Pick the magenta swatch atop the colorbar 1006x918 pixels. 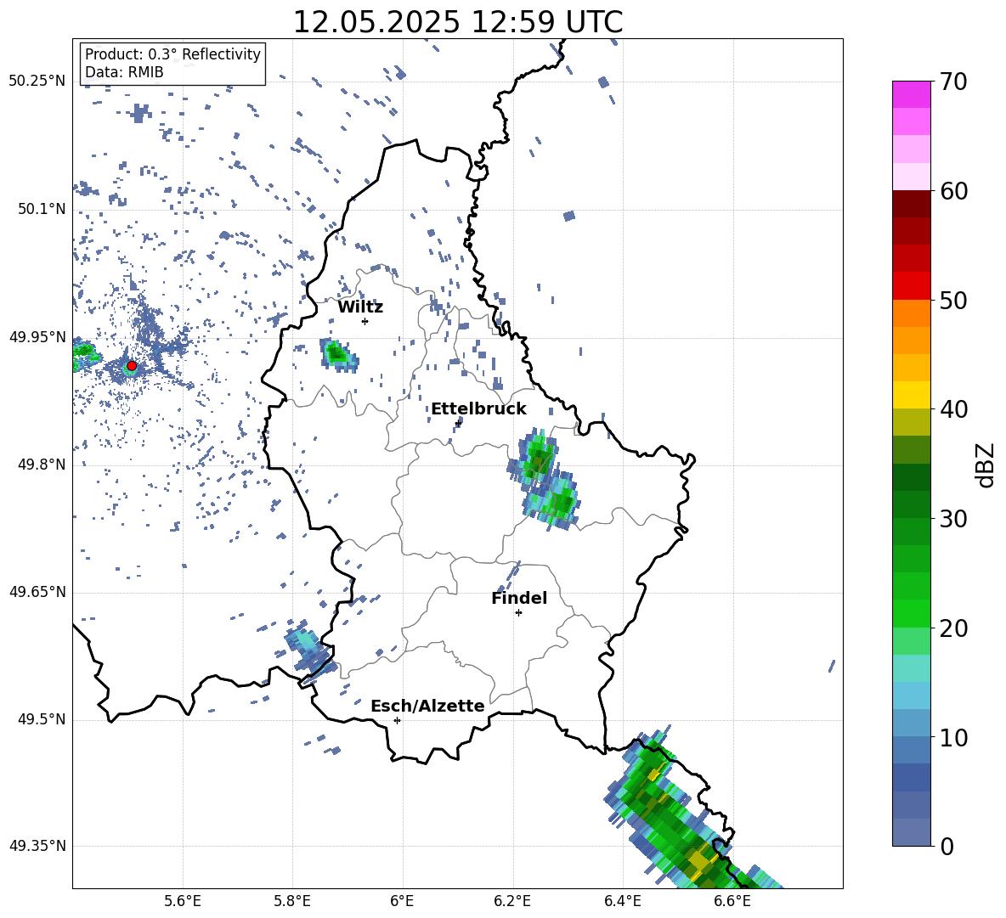pos(911,95)
